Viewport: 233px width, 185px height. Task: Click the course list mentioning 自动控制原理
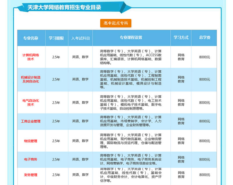131,103
